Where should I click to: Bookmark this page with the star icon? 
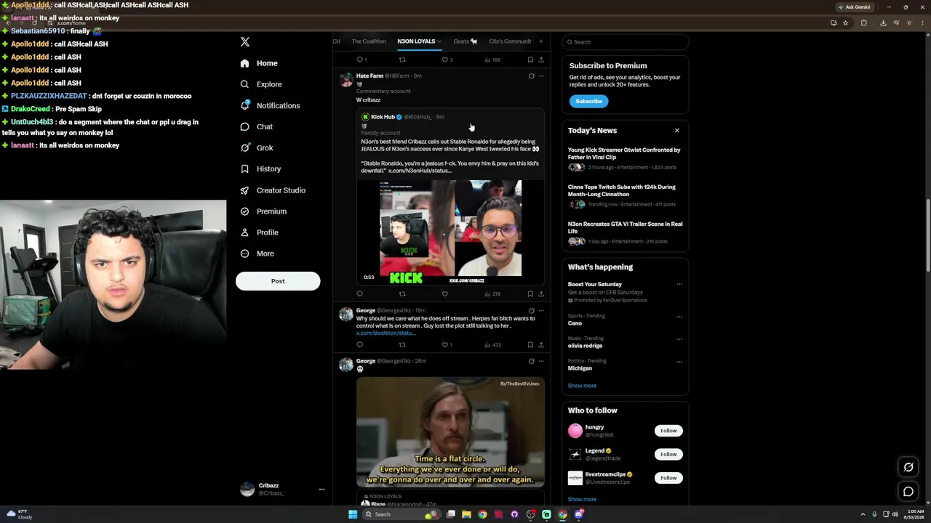tap(845, 23)
